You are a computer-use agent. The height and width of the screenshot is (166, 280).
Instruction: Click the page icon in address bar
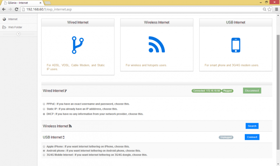[x=23, y=9]
